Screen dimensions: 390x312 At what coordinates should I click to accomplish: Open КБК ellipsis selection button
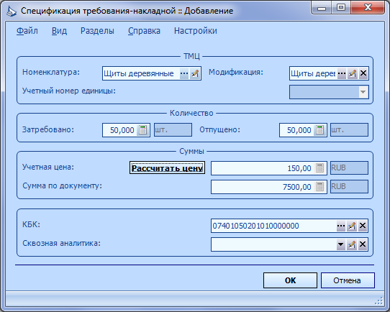coord(341,226)
